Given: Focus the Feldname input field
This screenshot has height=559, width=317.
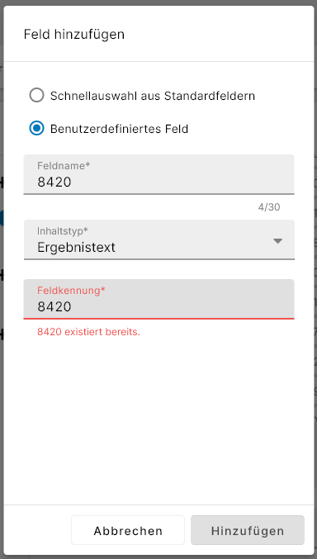Looking at the screenshot, I should (159, 174).
